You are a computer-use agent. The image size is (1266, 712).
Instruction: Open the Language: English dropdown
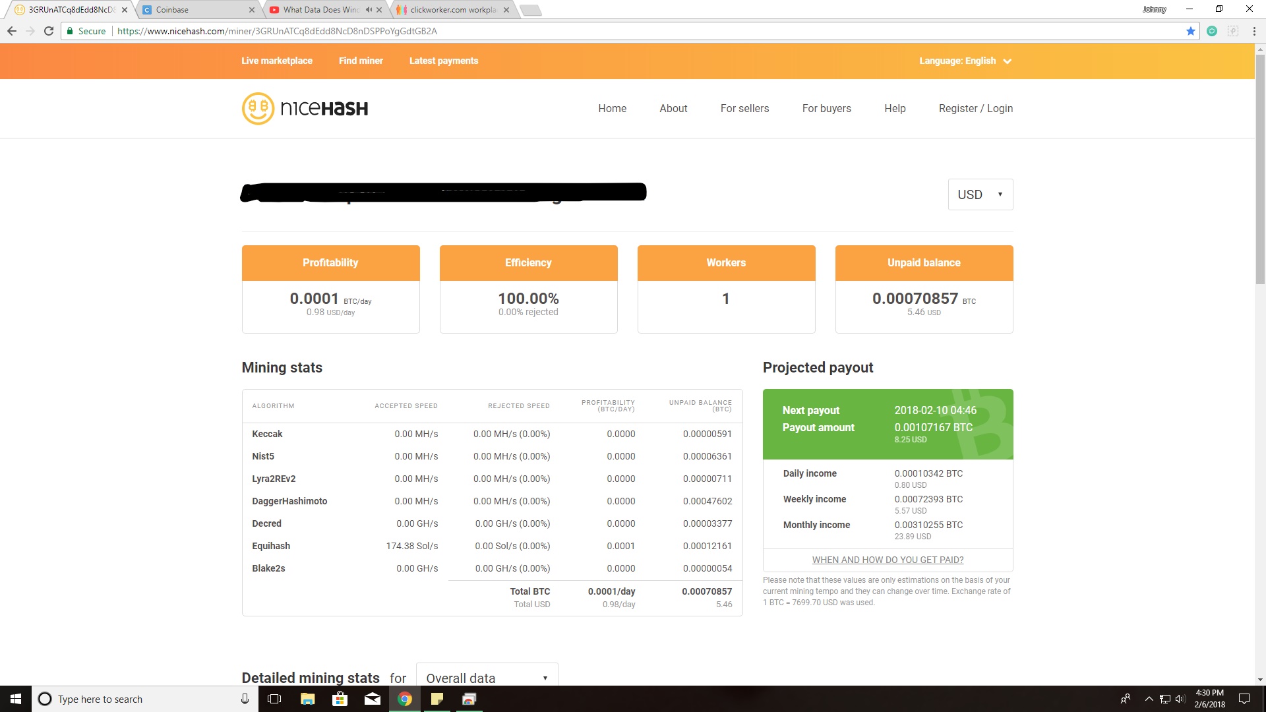965,61
